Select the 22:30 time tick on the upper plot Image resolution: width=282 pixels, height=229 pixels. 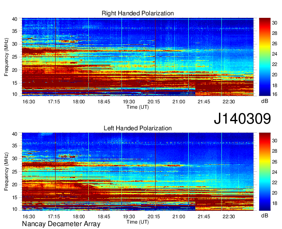[x=229, y=102]
